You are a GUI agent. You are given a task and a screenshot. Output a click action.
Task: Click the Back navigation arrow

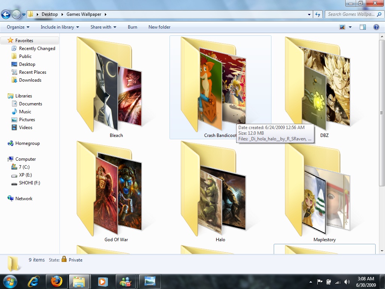tap(6, 14)
